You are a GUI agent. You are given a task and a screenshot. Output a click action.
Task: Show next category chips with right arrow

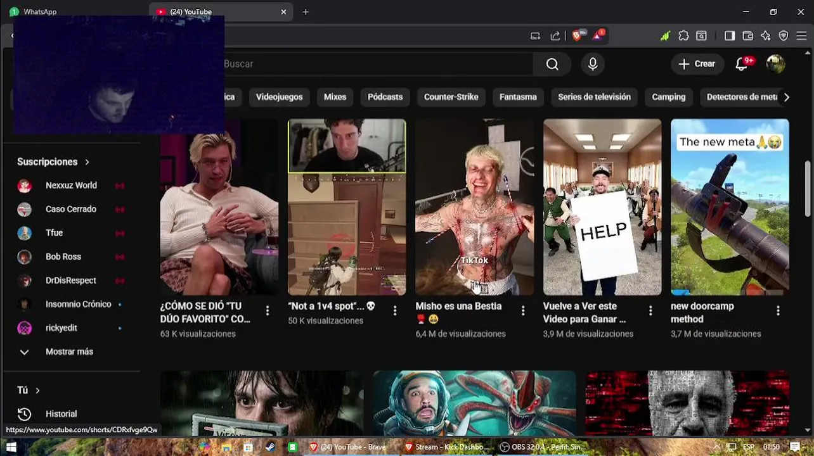[x=786, y=97]
